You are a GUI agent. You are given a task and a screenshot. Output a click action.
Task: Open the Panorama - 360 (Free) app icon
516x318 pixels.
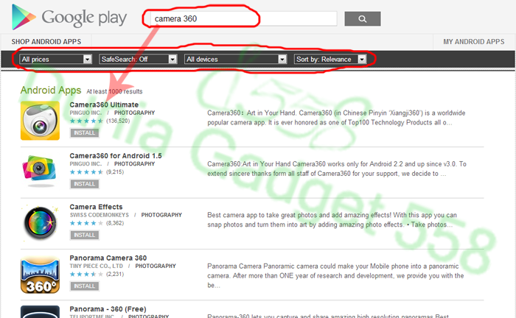click(x=40, y=312)
